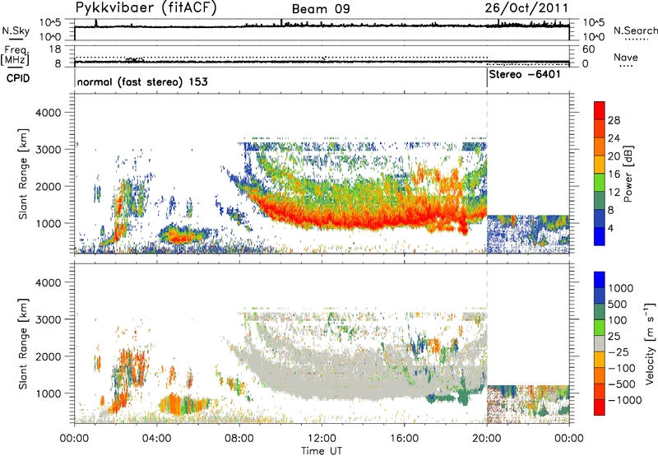Image resolution: width=658 pixels, height=456 pixels.
Task: Click the blue bottom of power colorbar
Action: tap(600, 236)
